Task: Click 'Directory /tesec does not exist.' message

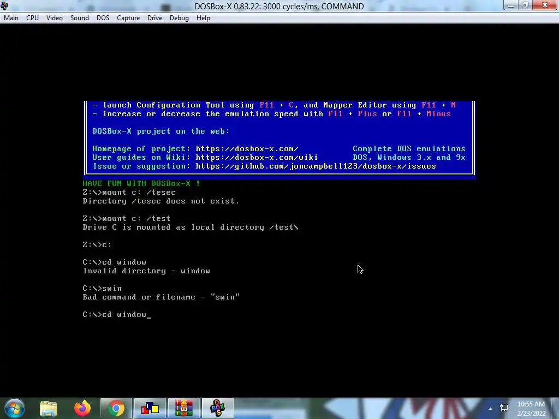Action: (161, 201)
